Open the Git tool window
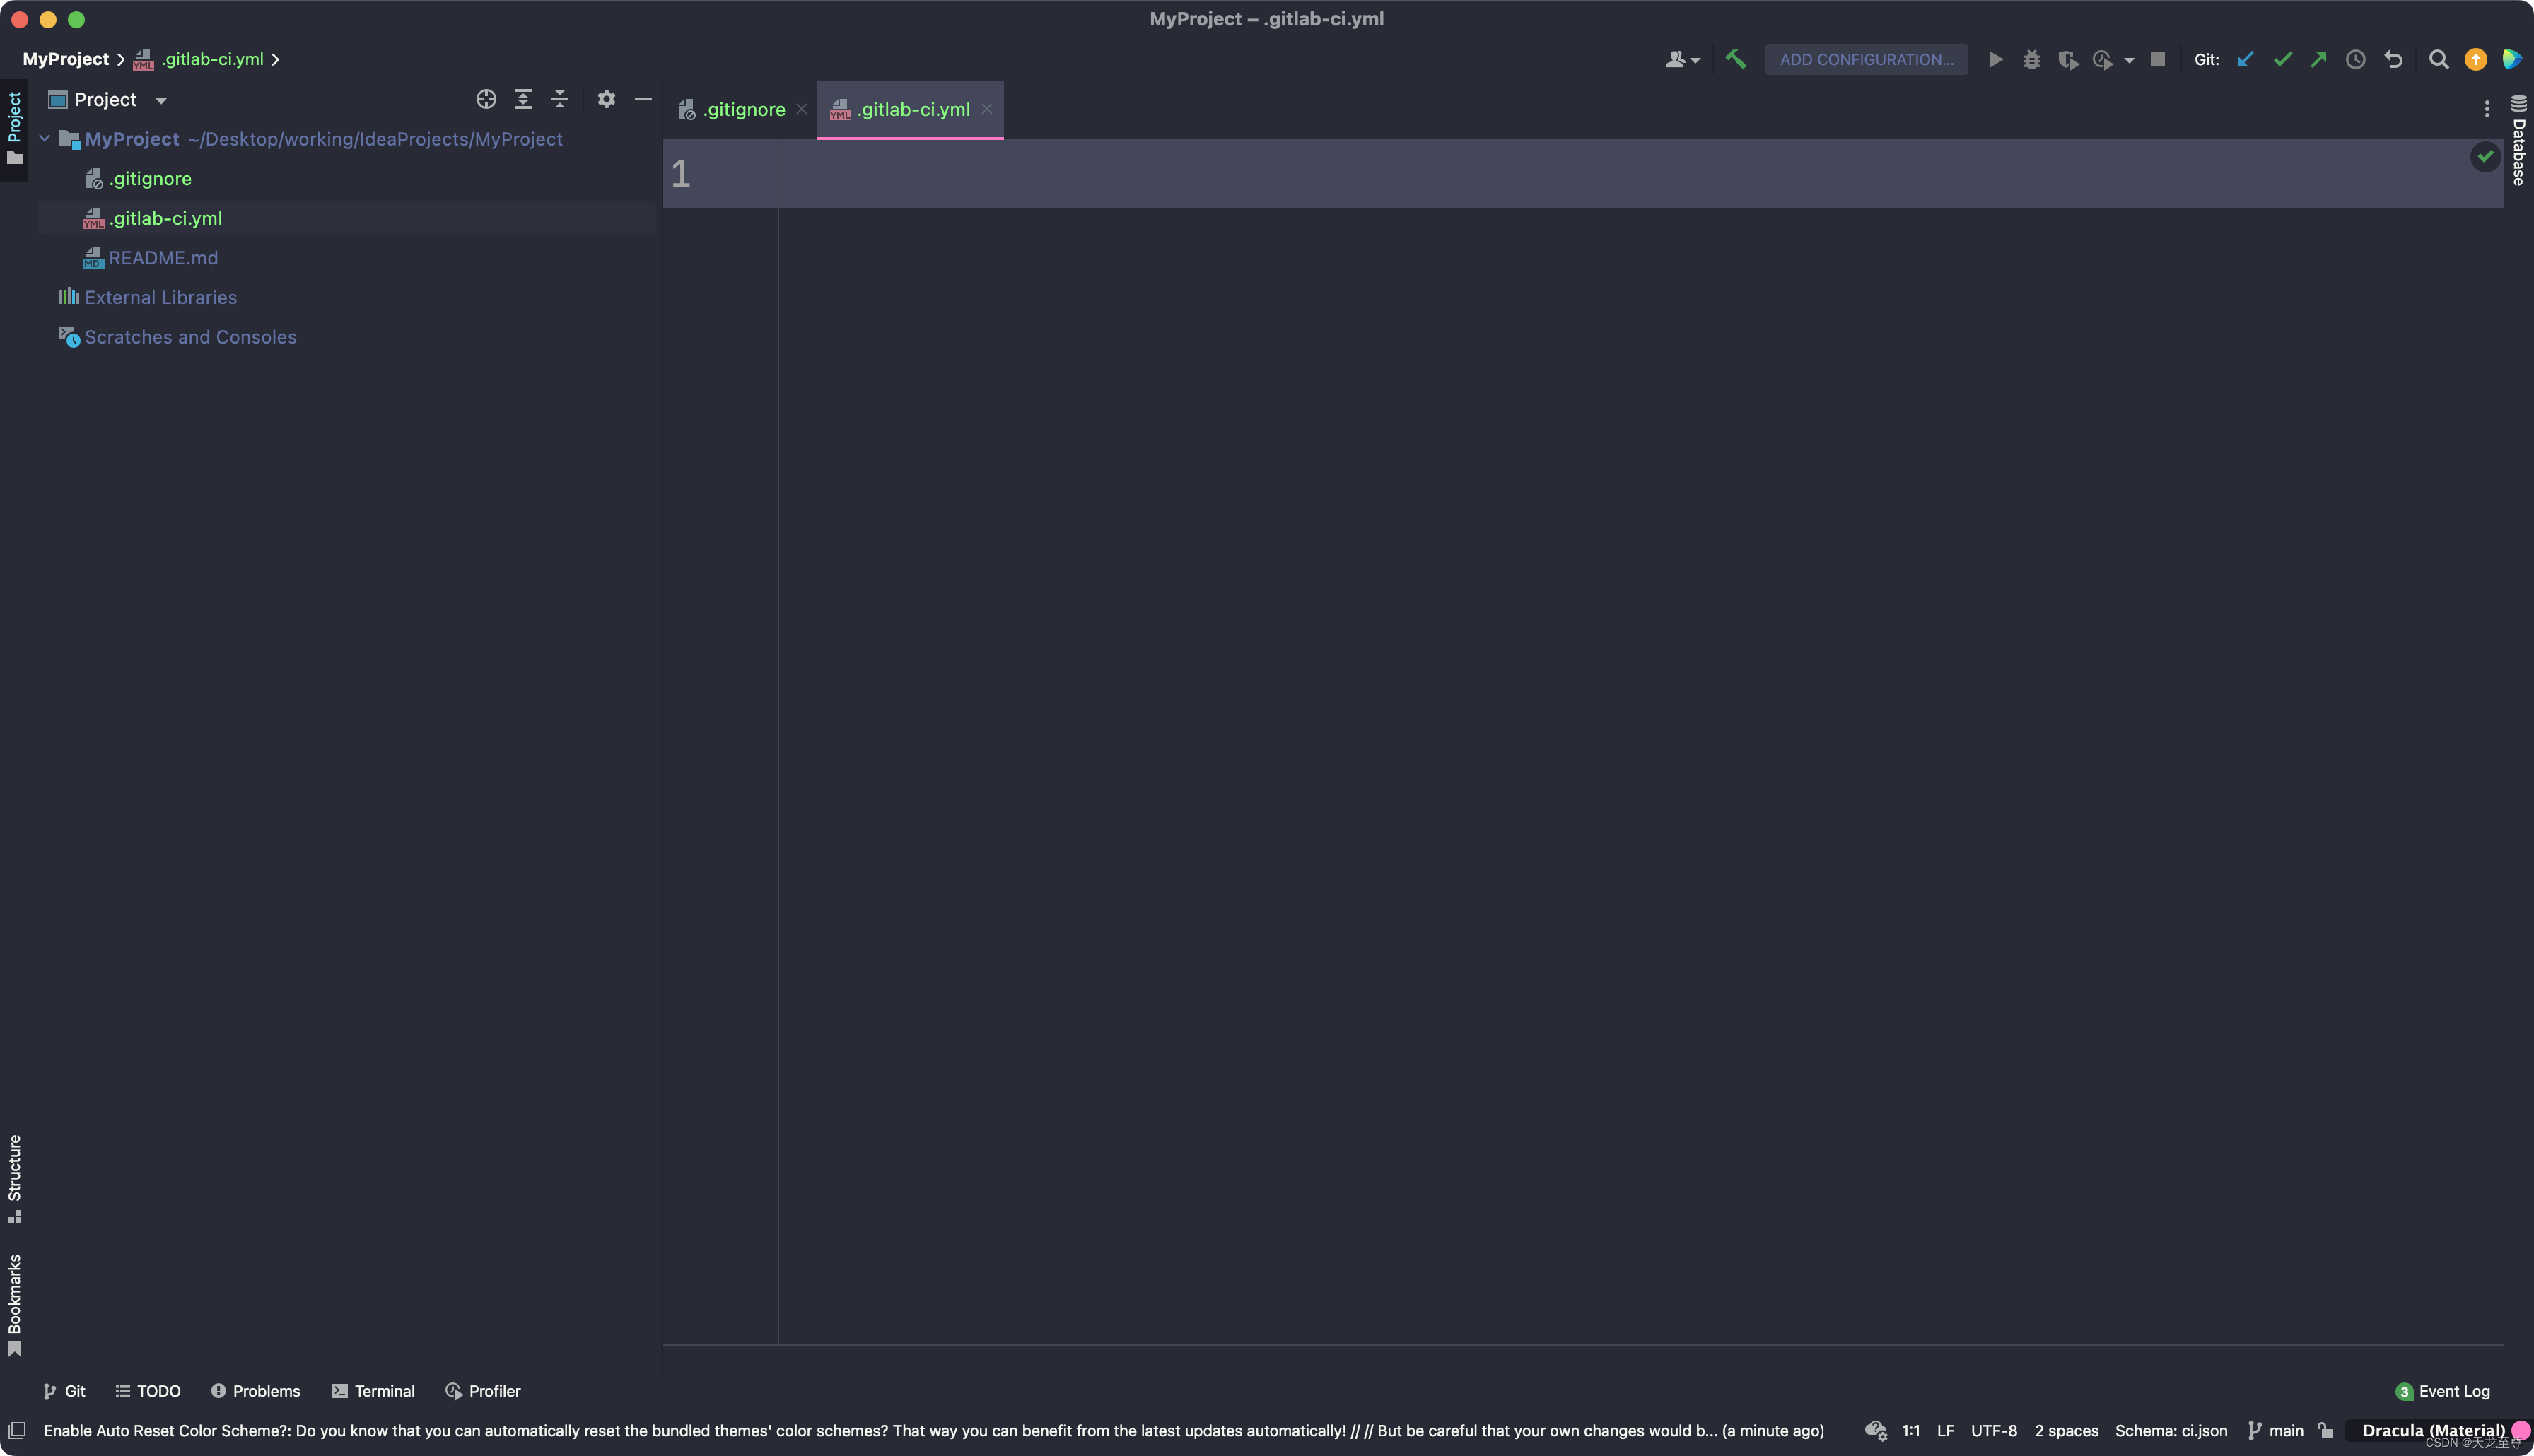Image resolution: width=2534 pixels, height=1456 pixels. tap(64, 1391)
